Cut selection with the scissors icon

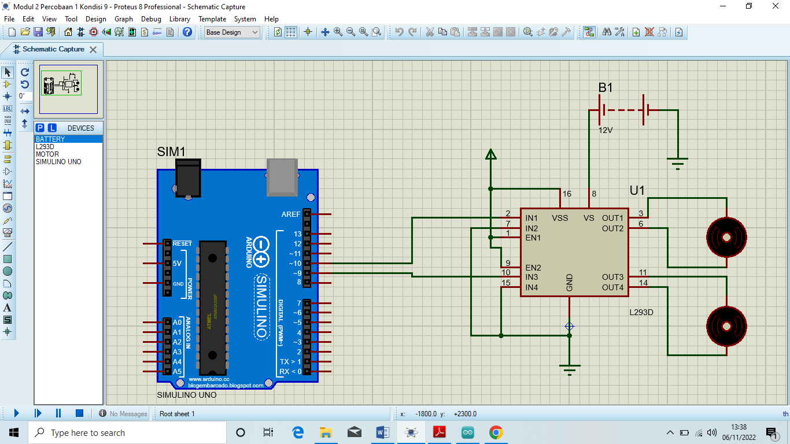click(x=430, y=32)
